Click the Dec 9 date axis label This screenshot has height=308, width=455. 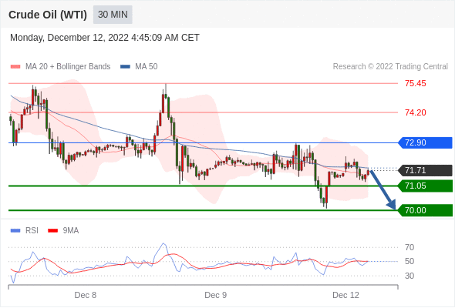[x=216, y=295]
